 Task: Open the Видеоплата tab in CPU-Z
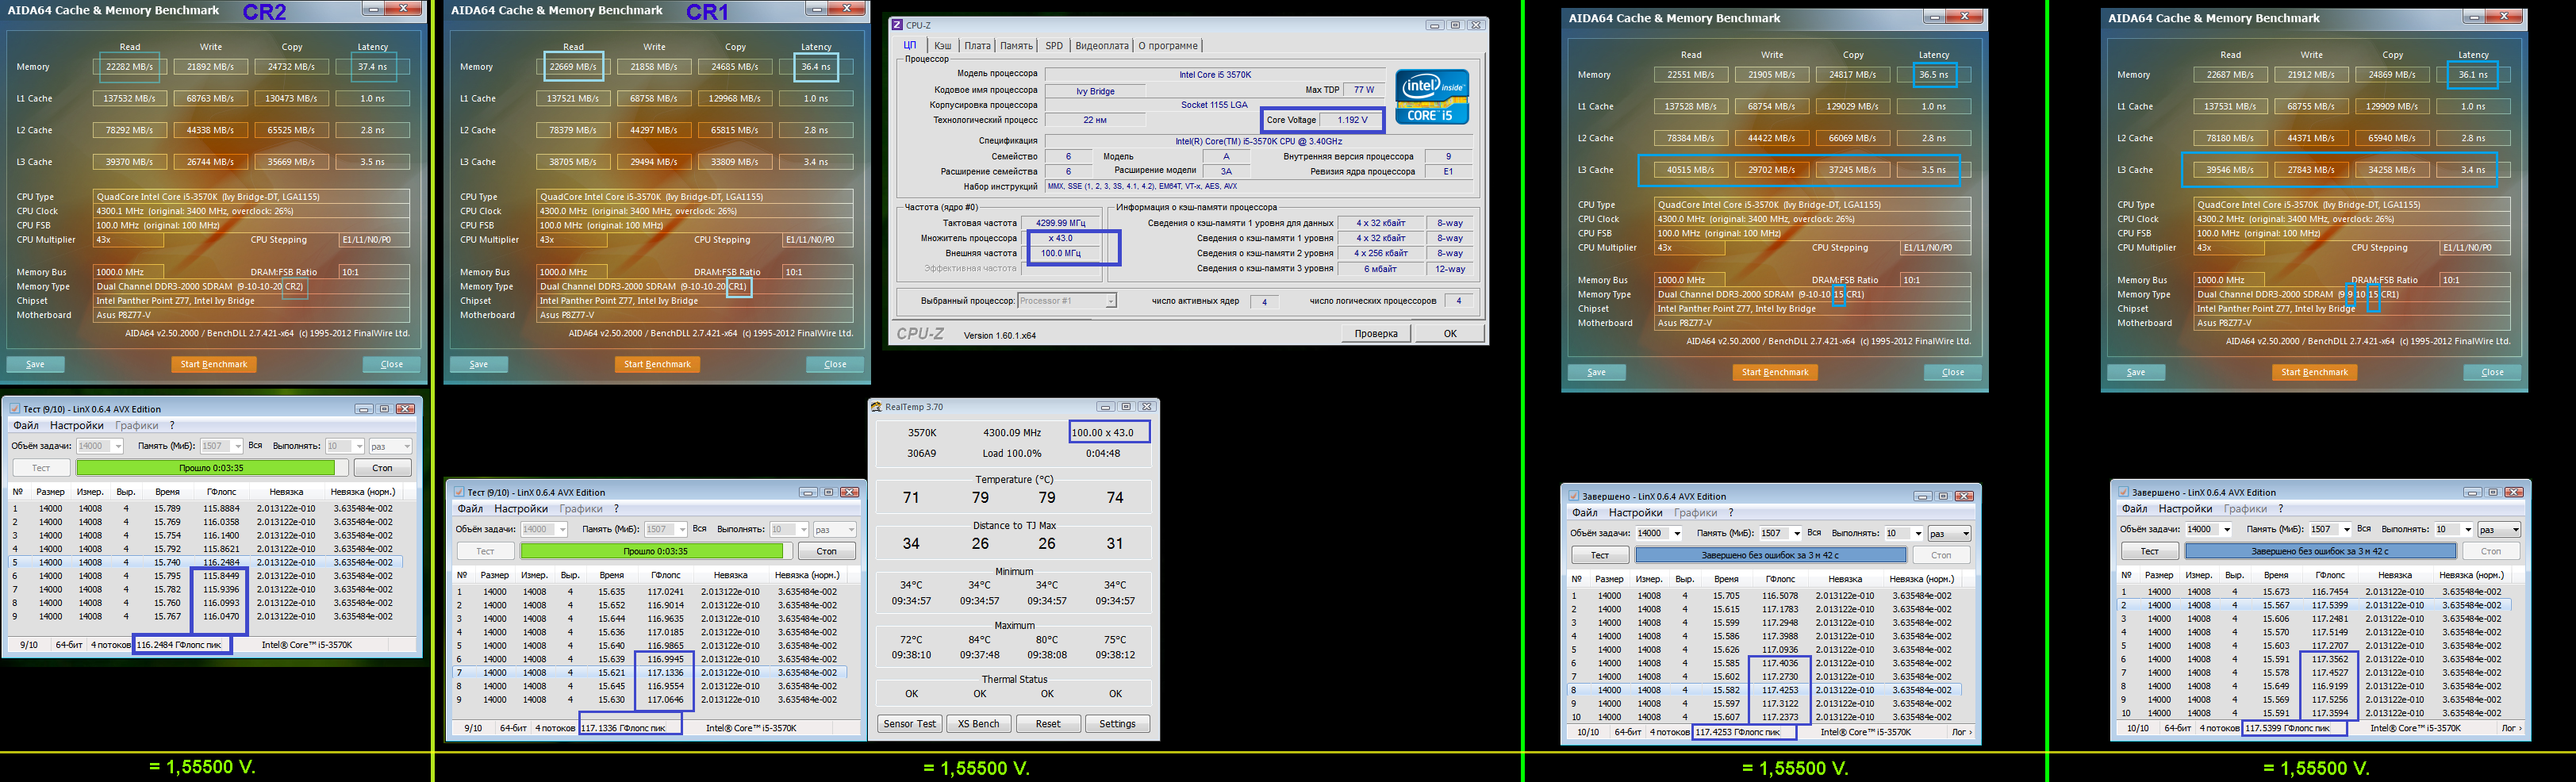tap(1101, 46)
